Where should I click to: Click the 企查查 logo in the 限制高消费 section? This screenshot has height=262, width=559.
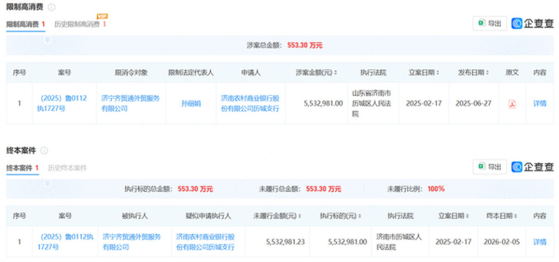click(533, 23)
